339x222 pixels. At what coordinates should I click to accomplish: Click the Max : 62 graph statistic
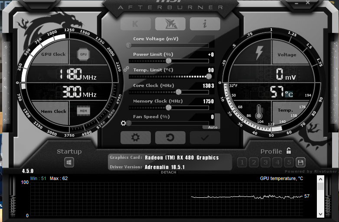point(59,178)
